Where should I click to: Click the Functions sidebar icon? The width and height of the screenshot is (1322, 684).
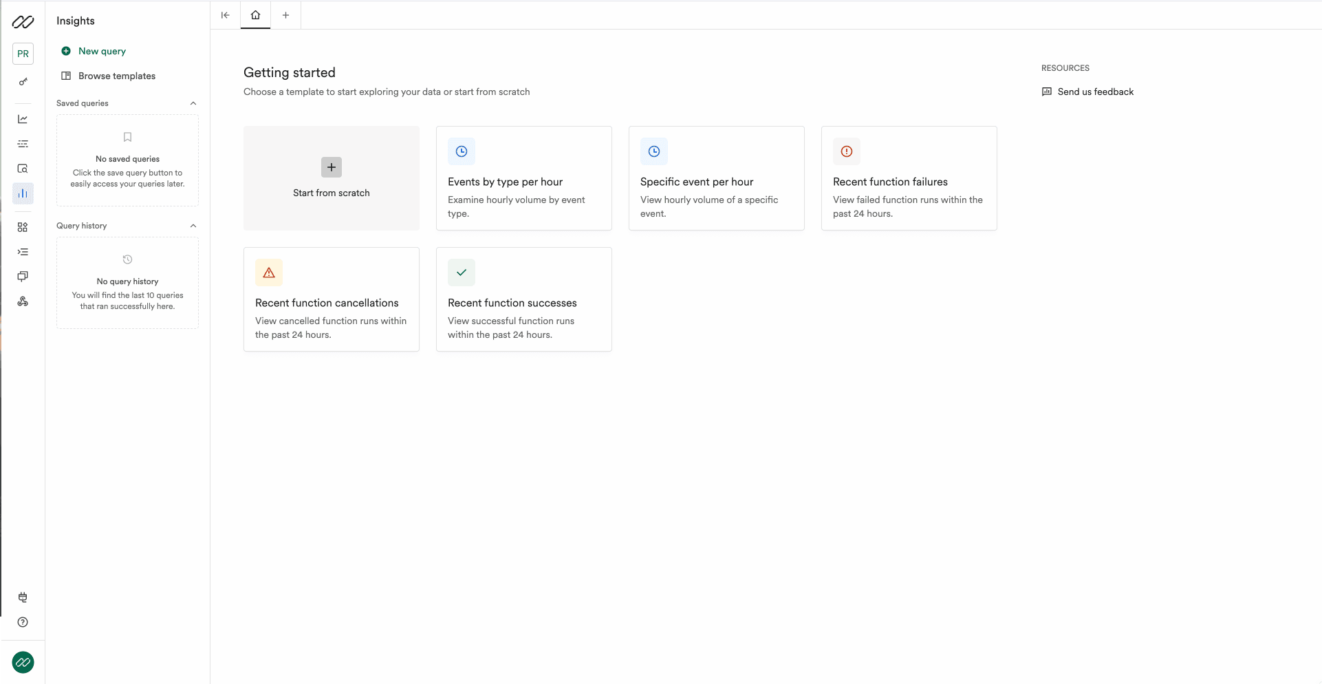click(x=23, y=251)
